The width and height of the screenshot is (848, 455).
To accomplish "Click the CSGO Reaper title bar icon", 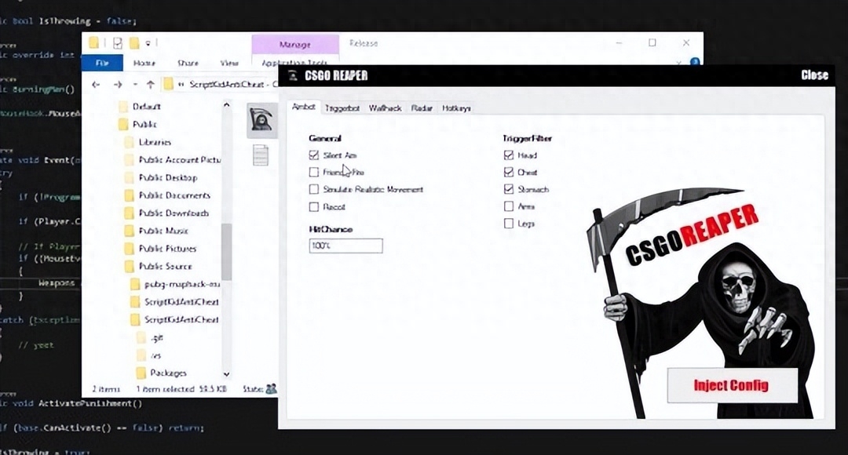I will click(x=293, y=75).
